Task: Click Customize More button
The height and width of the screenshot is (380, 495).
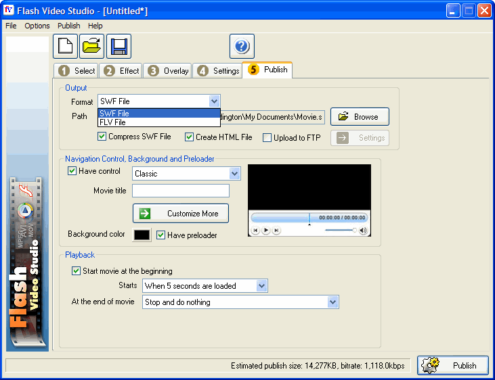Action: pos(181,214)
